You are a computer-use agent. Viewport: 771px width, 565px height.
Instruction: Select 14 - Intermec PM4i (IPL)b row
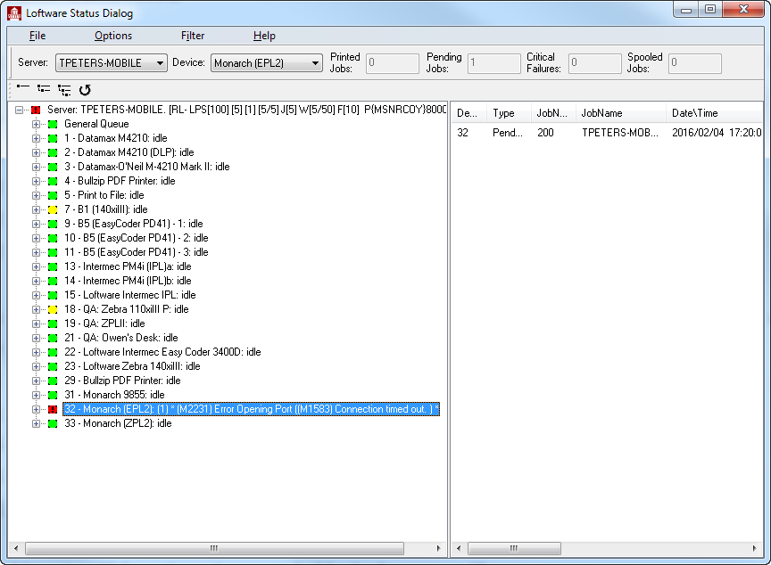pyautogui.click(x=128, y=281)
